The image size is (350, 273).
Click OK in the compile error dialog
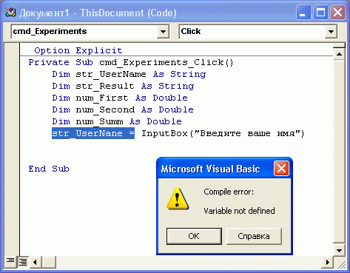194,236
